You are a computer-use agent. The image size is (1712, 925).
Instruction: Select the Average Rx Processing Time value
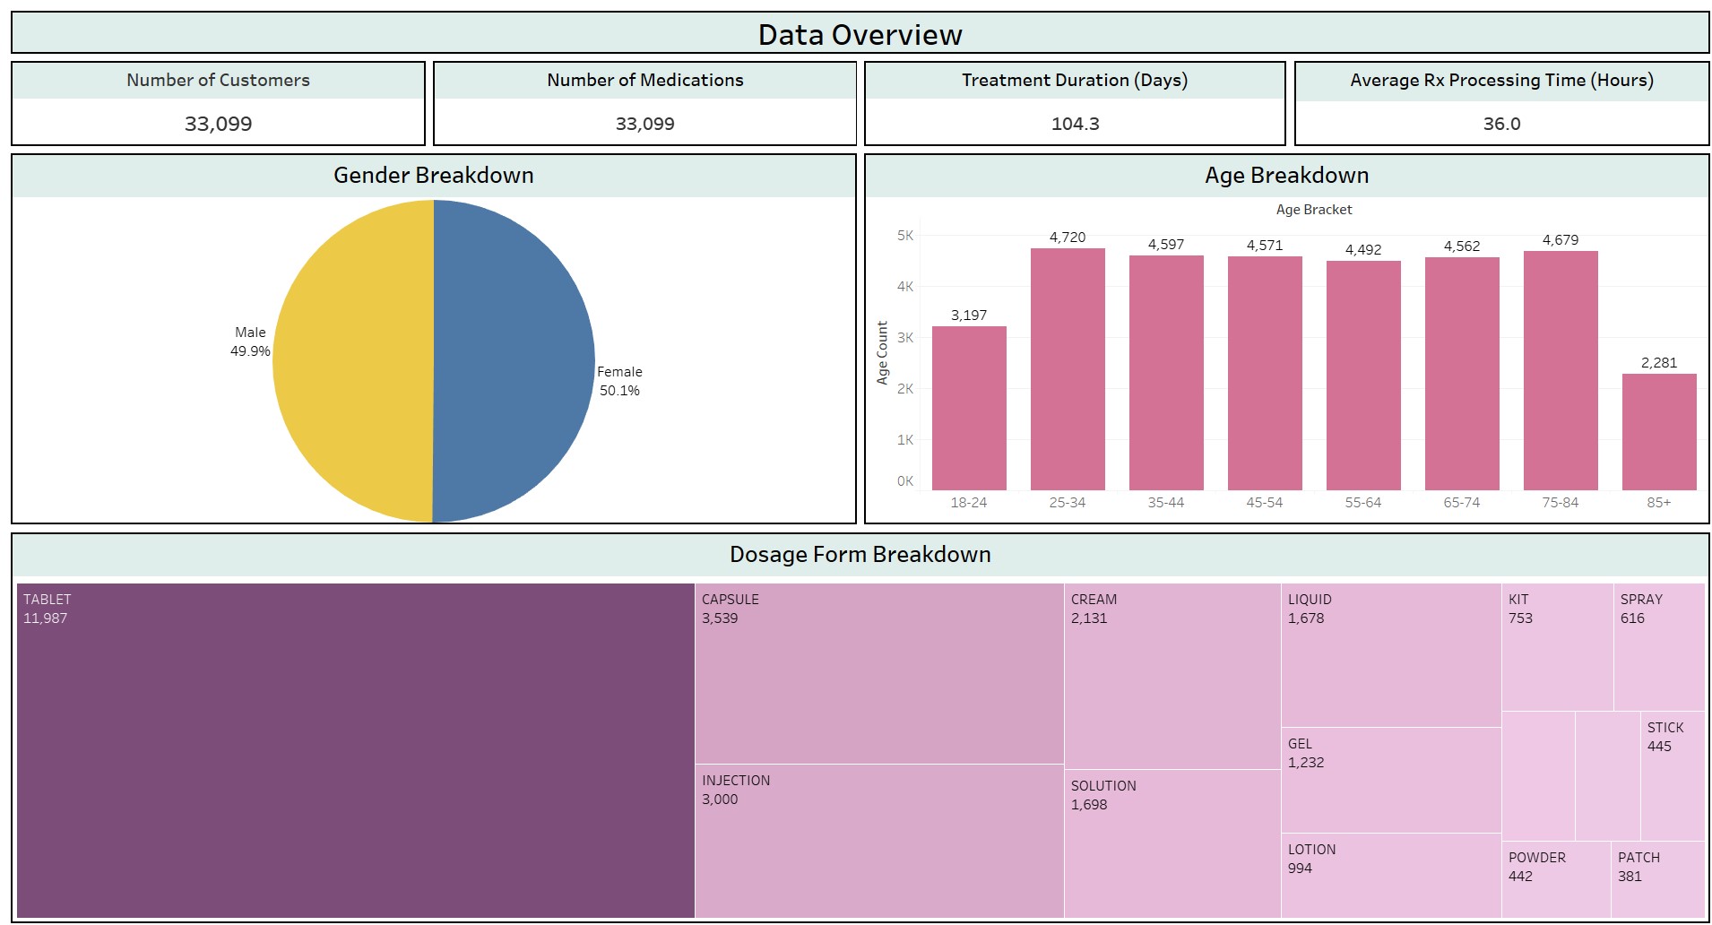[x=1501, y=124]
